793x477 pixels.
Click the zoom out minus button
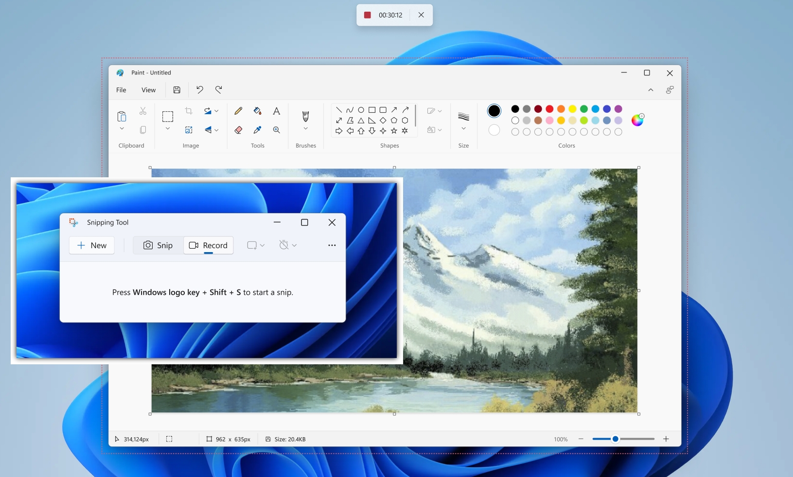(581, 439)
